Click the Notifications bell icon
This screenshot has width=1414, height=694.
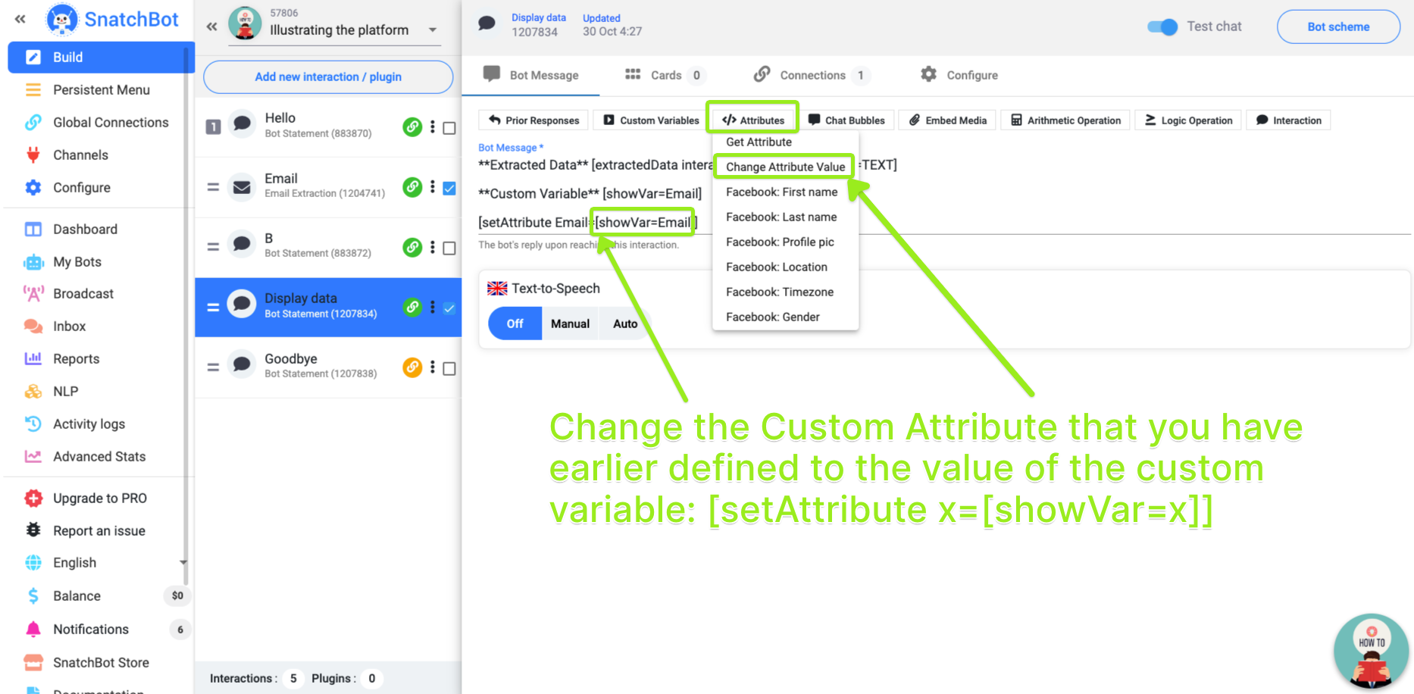click(x=33, y=629)
